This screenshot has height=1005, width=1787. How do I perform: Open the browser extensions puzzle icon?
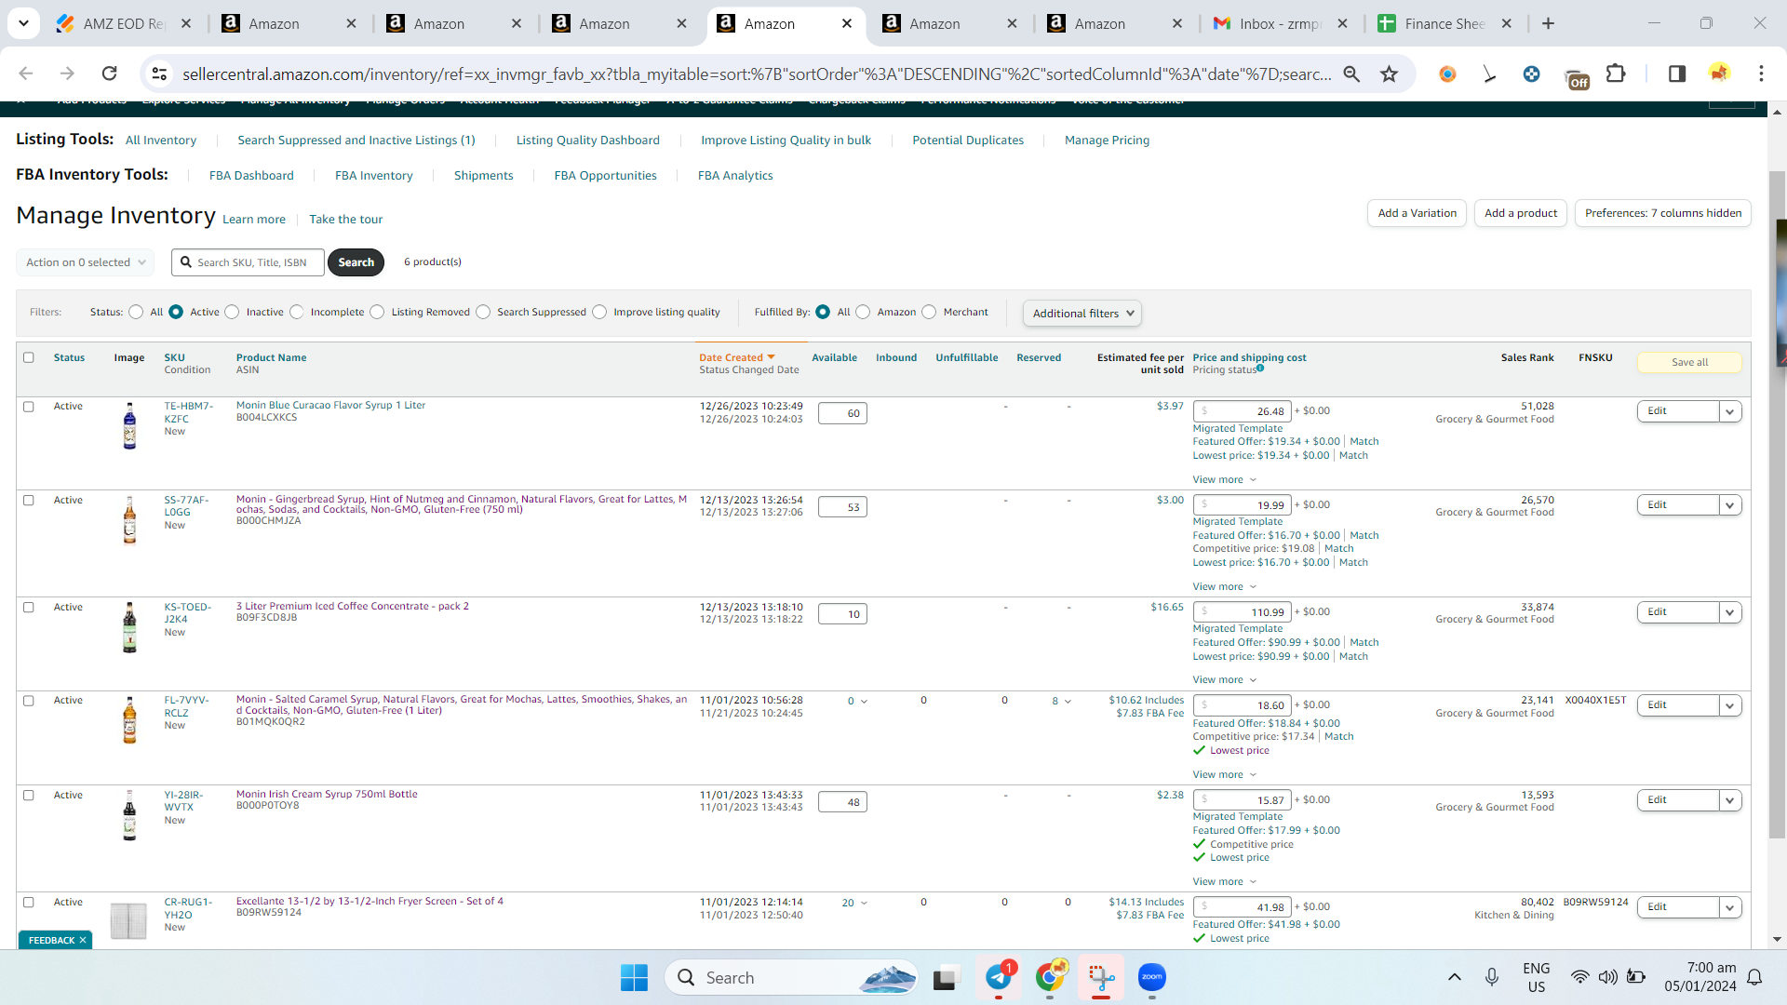(x=1616, y=74)
